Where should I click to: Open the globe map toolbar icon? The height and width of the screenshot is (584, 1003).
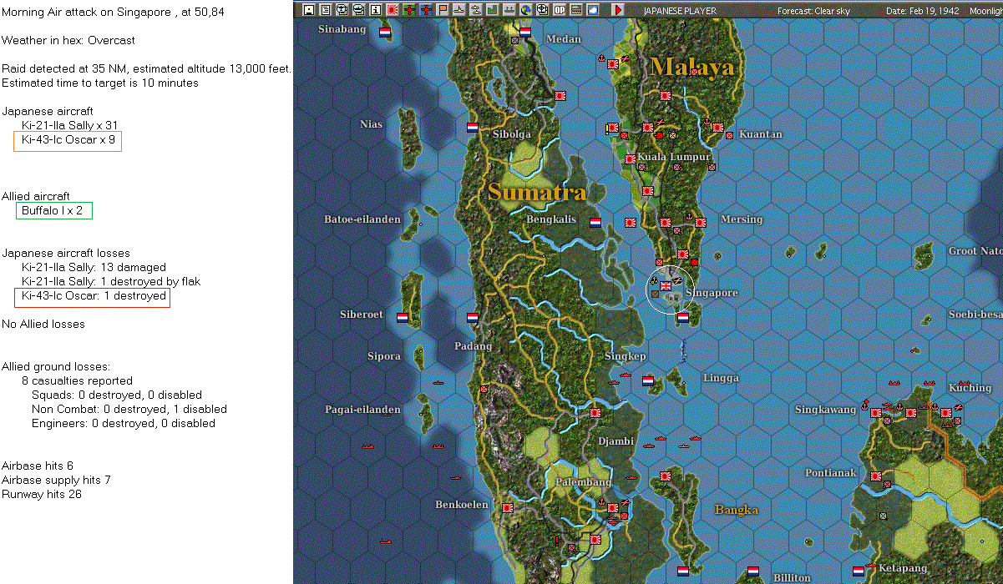(526, 10)
